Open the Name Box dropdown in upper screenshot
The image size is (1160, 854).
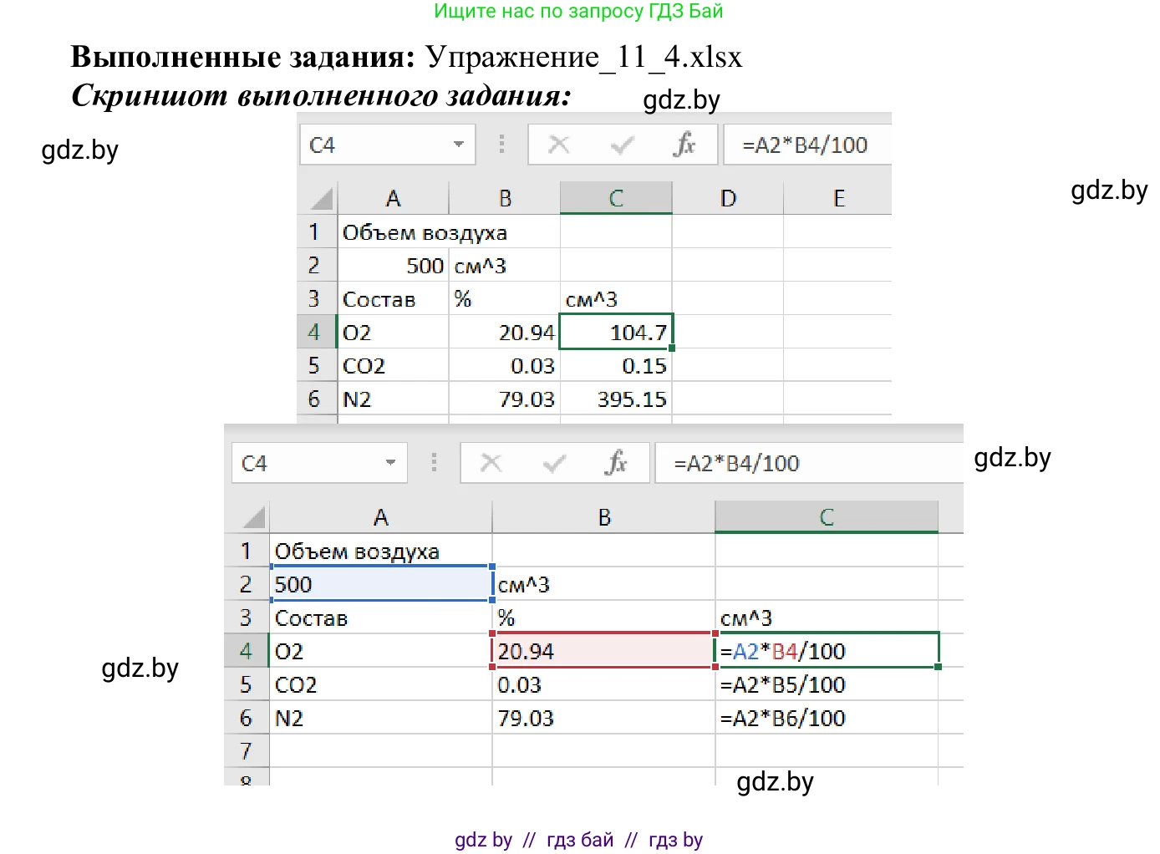[x=458, y=144]
